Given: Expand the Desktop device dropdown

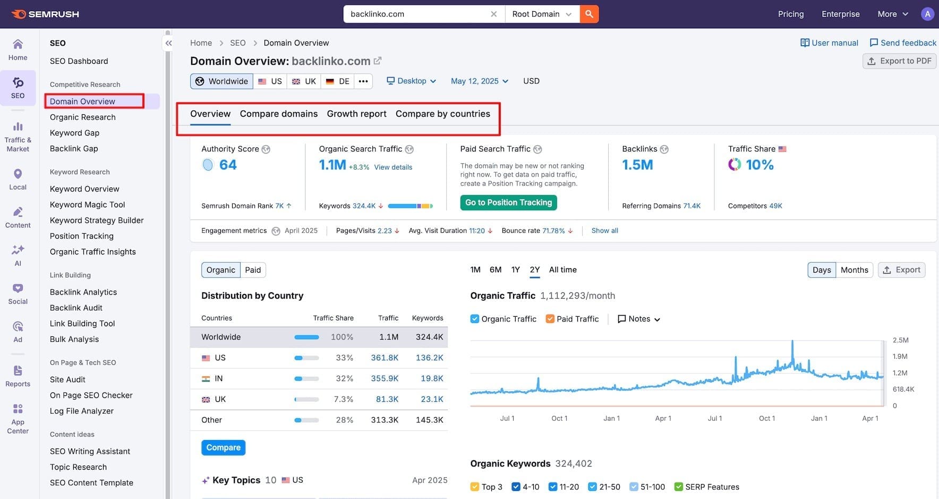Looking at the screenshot, I should coord(412,81).
